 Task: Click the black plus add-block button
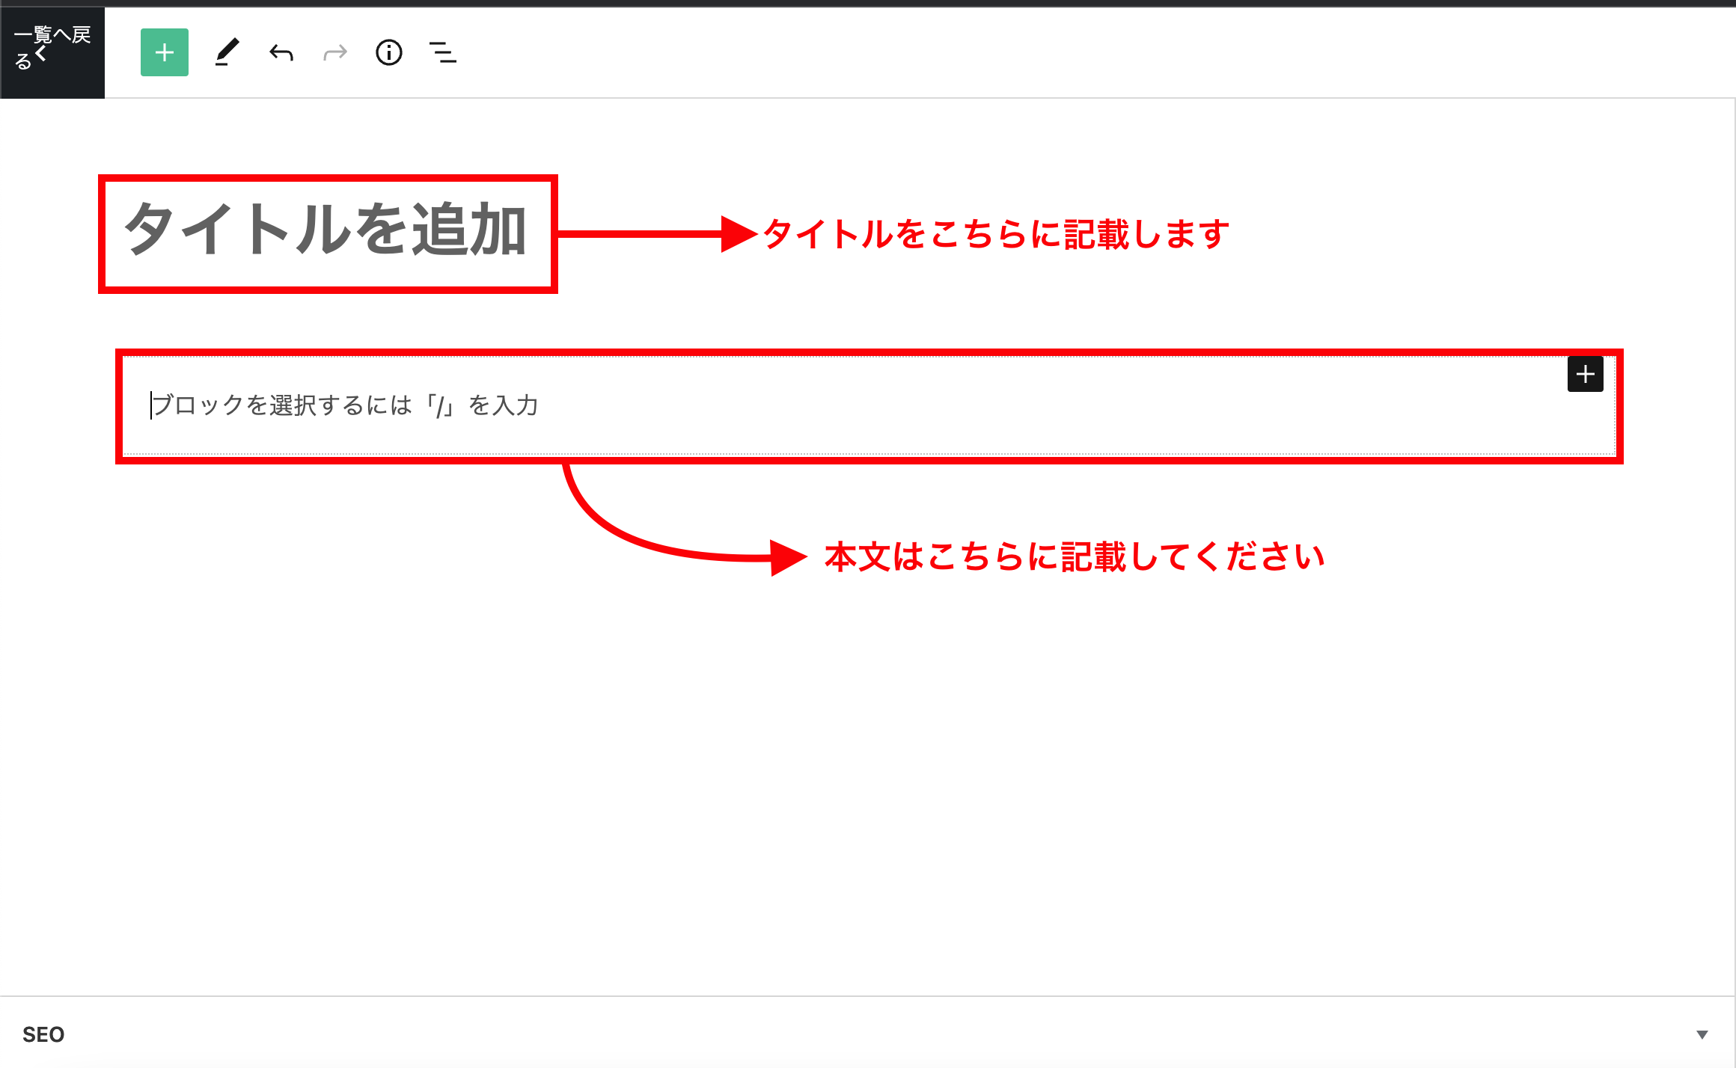coord(1585,374)
